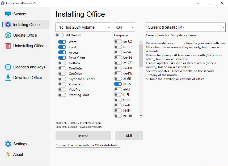Open the About page
Screen dimensions: 228x166
(26, 155)
